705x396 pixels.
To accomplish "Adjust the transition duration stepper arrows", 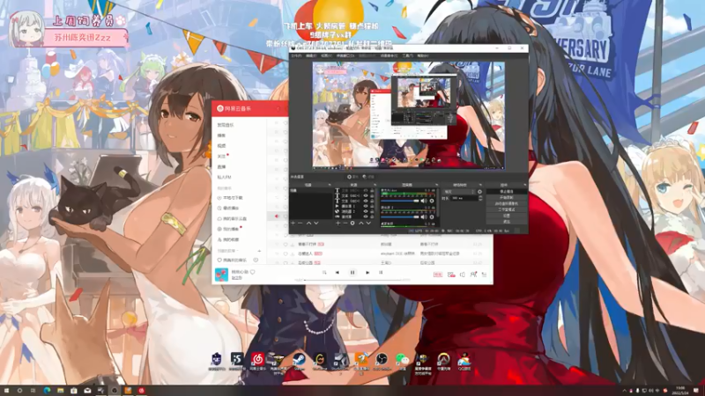I will pyautogui.click(x=480, y=198).
